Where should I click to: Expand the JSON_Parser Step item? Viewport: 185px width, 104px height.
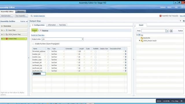pyautogui.click(x=2, y=34)
